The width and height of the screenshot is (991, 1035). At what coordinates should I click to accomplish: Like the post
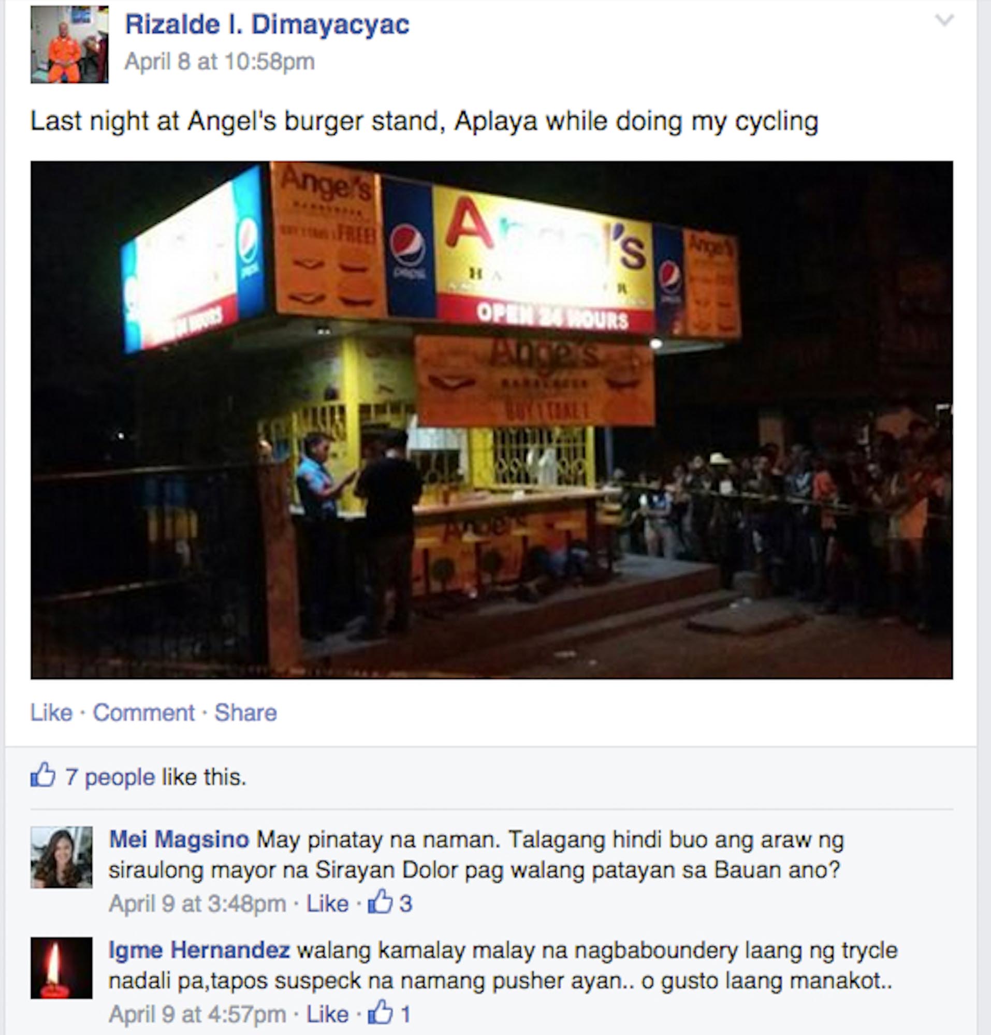point(51,713)
